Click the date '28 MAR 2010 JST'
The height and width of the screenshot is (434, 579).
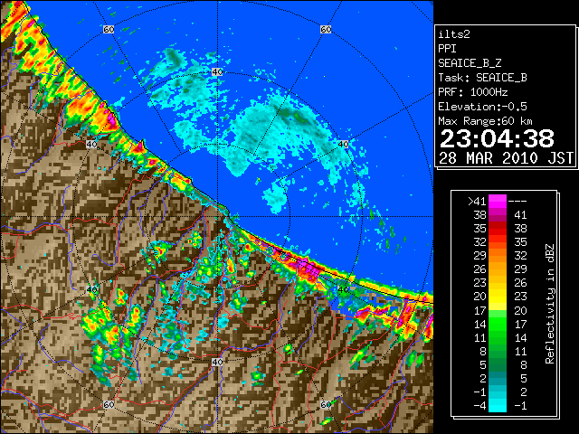point(506,158)
